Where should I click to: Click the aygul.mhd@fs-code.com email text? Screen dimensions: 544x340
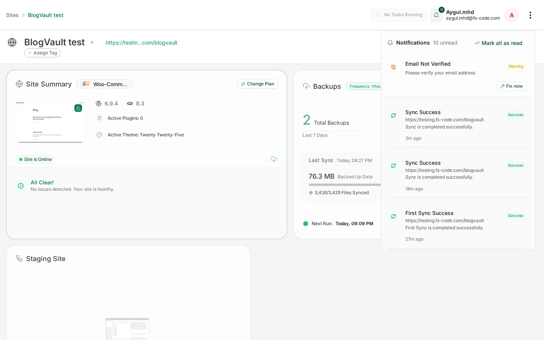coord(473,18)
